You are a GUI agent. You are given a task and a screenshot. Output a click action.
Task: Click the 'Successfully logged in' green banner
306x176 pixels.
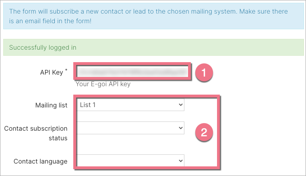(153, 47)
